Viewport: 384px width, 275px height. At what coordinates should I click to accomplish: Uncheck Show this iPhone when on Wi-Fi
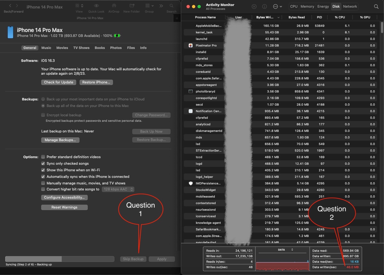(x=43, y=170)
